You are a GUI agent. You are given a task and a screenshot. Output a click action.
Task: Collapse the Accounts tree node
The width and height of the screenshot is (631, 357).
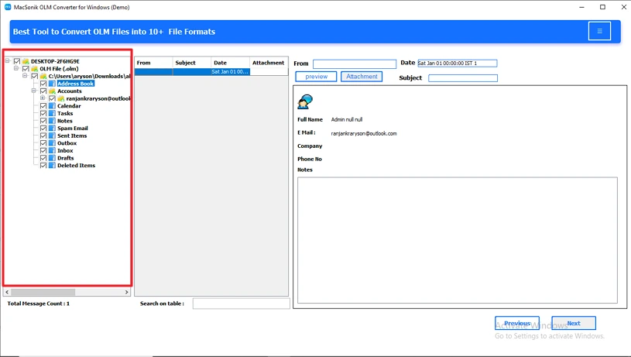34,91
